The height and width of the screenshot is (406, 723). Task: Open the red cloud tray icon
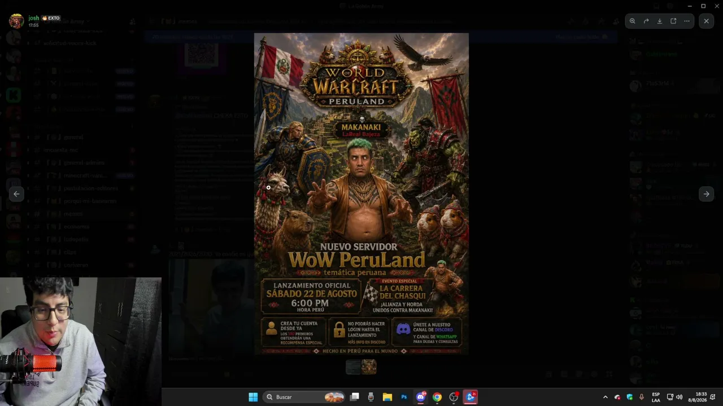(617, 397)
